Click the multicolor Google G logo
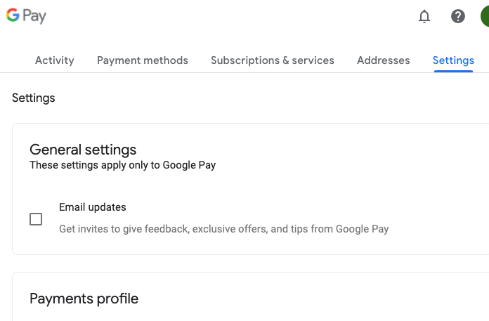Viewport: 489px width, 321px height. [x=13, y=15]
